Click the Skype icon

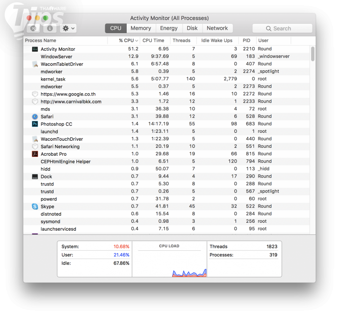pyautogui.click(x=35, y=206)
